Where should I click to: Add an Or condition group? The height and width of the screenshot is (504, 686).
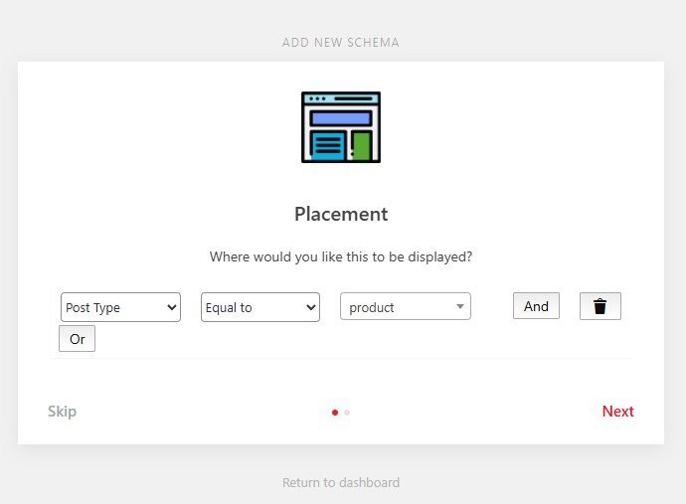(x=77, y=339)
